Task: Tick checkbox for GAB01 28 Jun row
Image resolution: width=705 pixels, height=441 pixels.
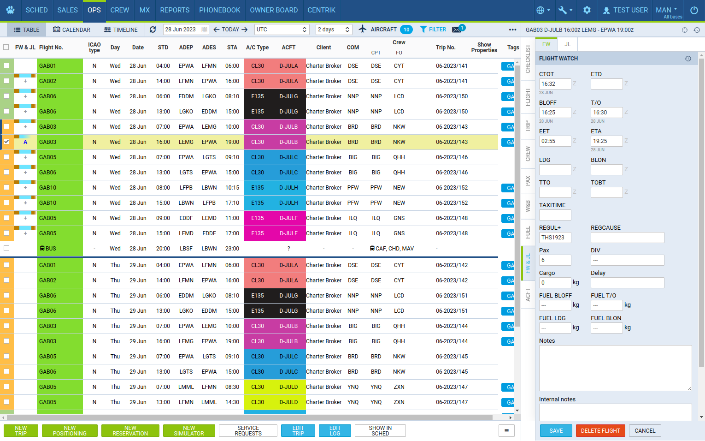Action: [x=6, y=66]
